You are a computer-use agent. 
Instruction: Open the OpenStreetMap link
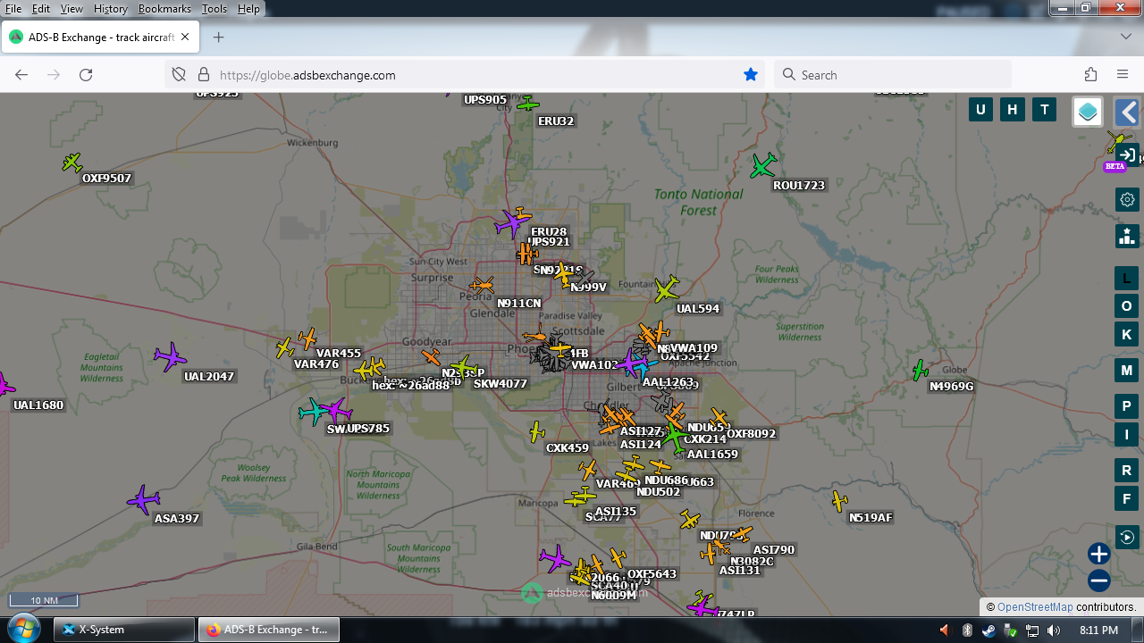[1035, 607]
